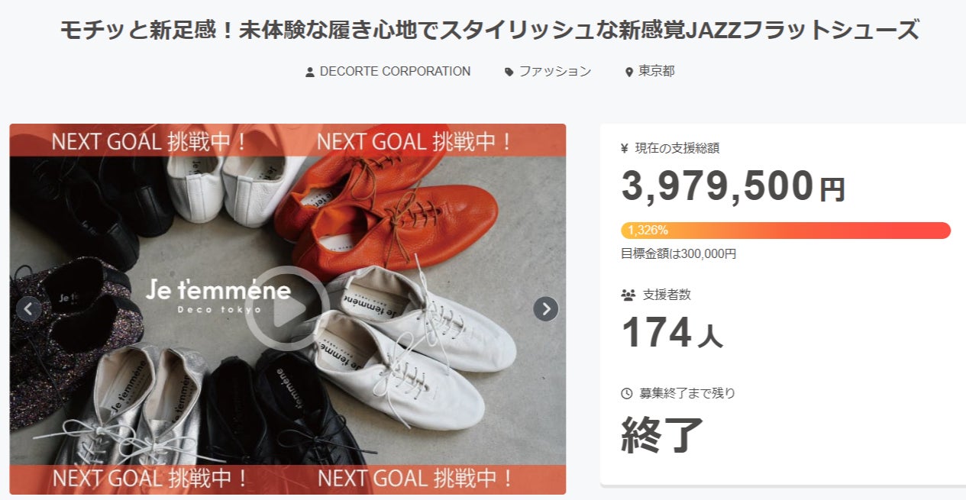Image resolution: width=966 pixels, height=500 pixels.
Task: Play the Je t'emméne campaign video
Action: (286, 308)
